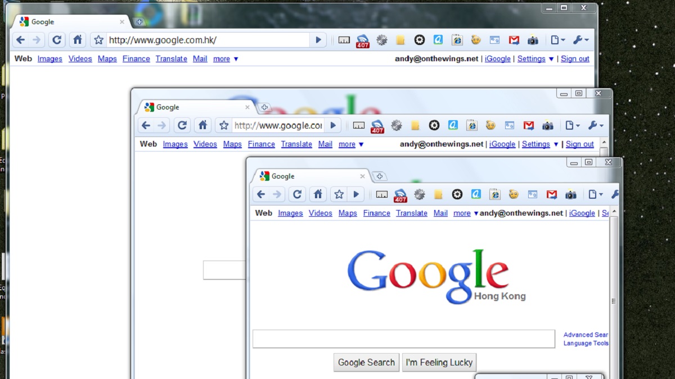Viewport: 675px width, 379px height.
Task: Expand 'more' menu in front window
Action: 466,213
